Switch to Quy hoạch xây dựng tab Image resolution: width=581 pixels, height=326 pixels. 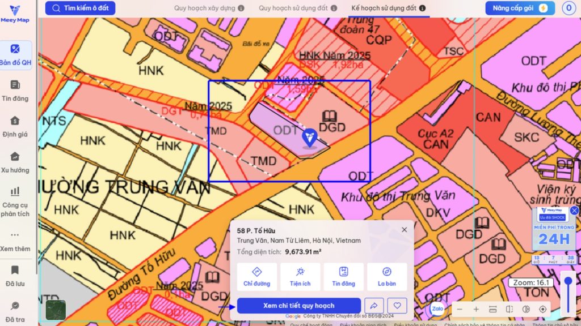(204, 8)
